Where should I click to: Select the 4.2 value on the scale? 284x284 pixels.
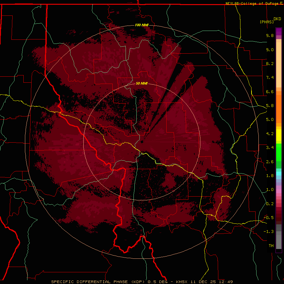[270, 134]
